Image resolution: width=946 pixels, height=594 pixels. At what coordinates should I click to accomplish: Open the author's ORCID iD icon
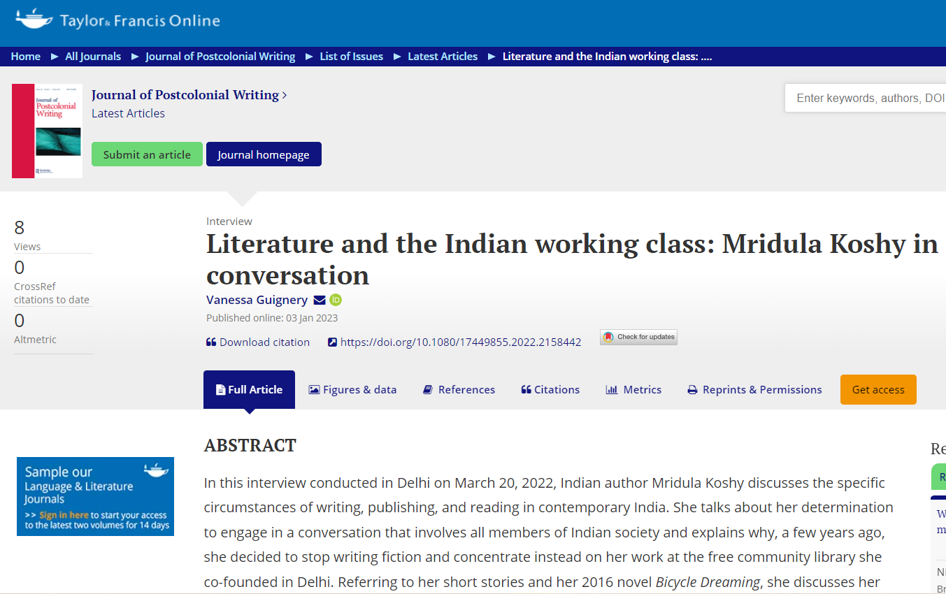click(336, 300)
